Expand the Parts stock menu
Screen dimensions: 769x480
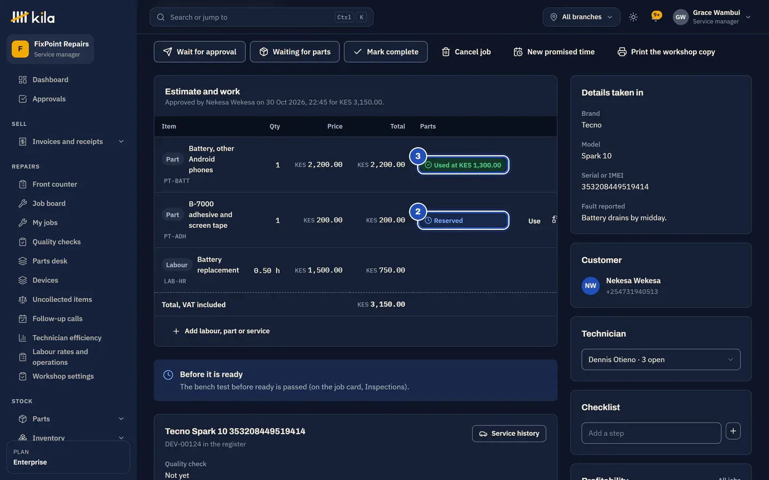[x=71, y=419]
